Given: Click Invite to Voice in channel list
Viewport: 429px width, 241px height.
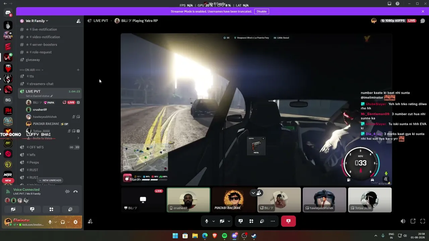Looking at the screenshot, I should coord(43,138).
